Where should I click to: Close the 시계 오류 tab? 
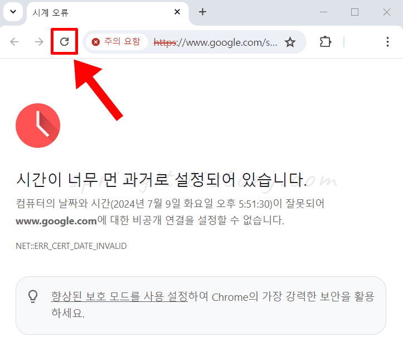pyautogui.click(x=177, y=12)
